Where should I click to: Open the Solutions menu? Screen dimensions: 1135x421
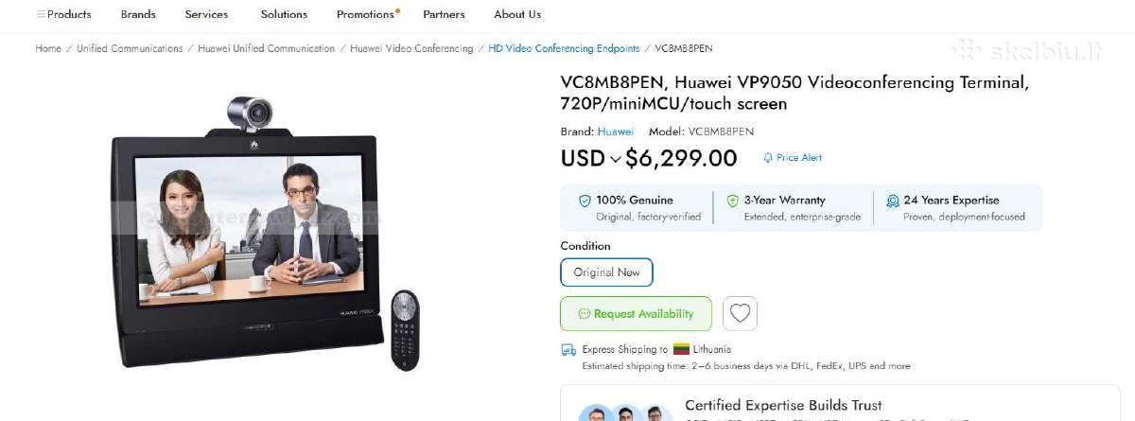284,14
